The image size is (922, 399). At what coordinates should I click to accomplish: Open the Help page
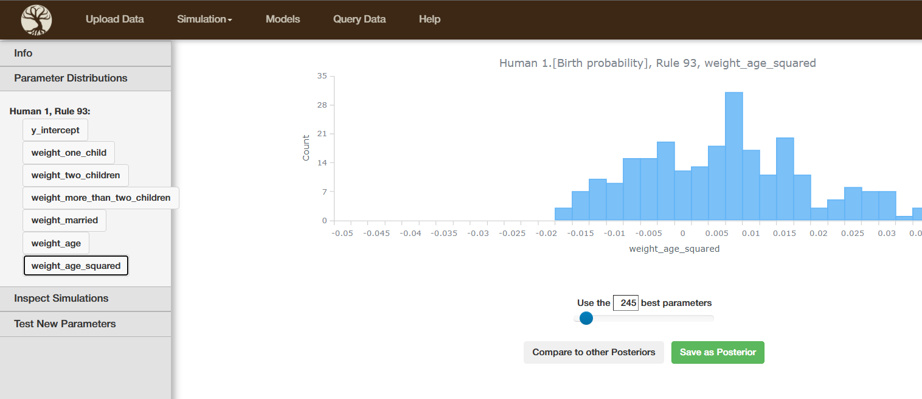[x=429, y=19]
